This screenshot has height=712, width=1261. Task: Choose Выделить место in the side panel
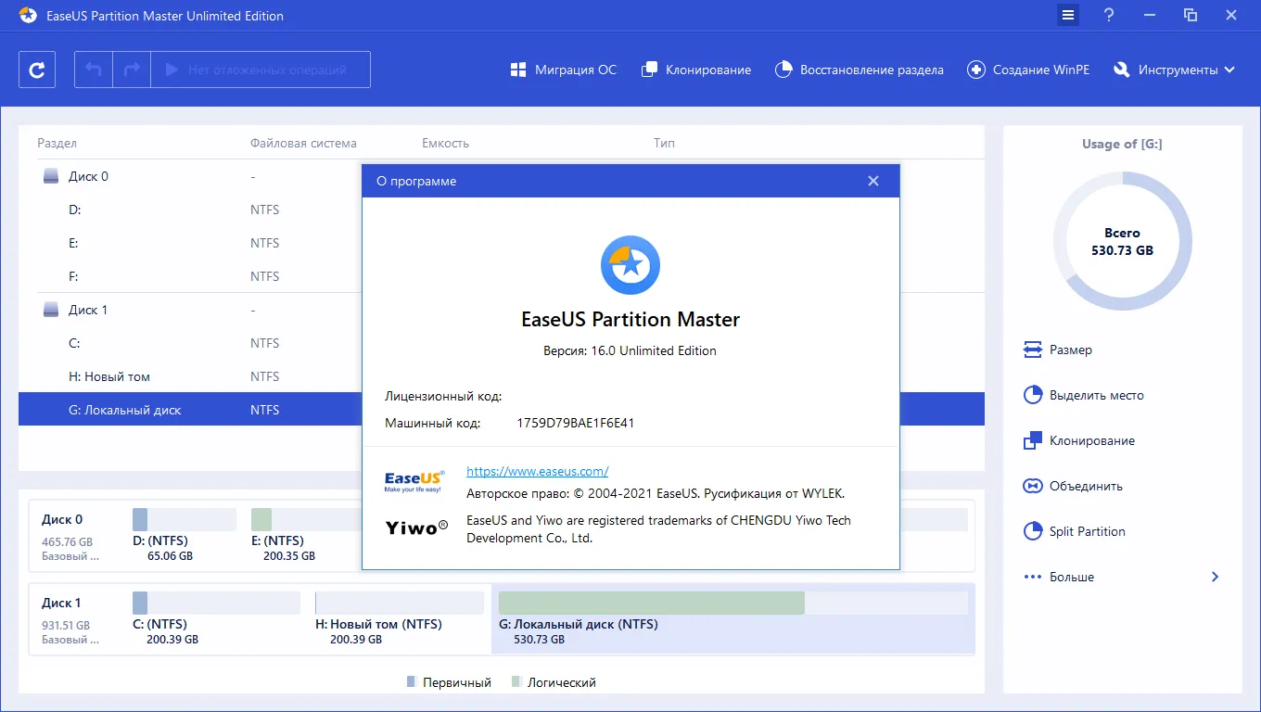(1084, 395)
